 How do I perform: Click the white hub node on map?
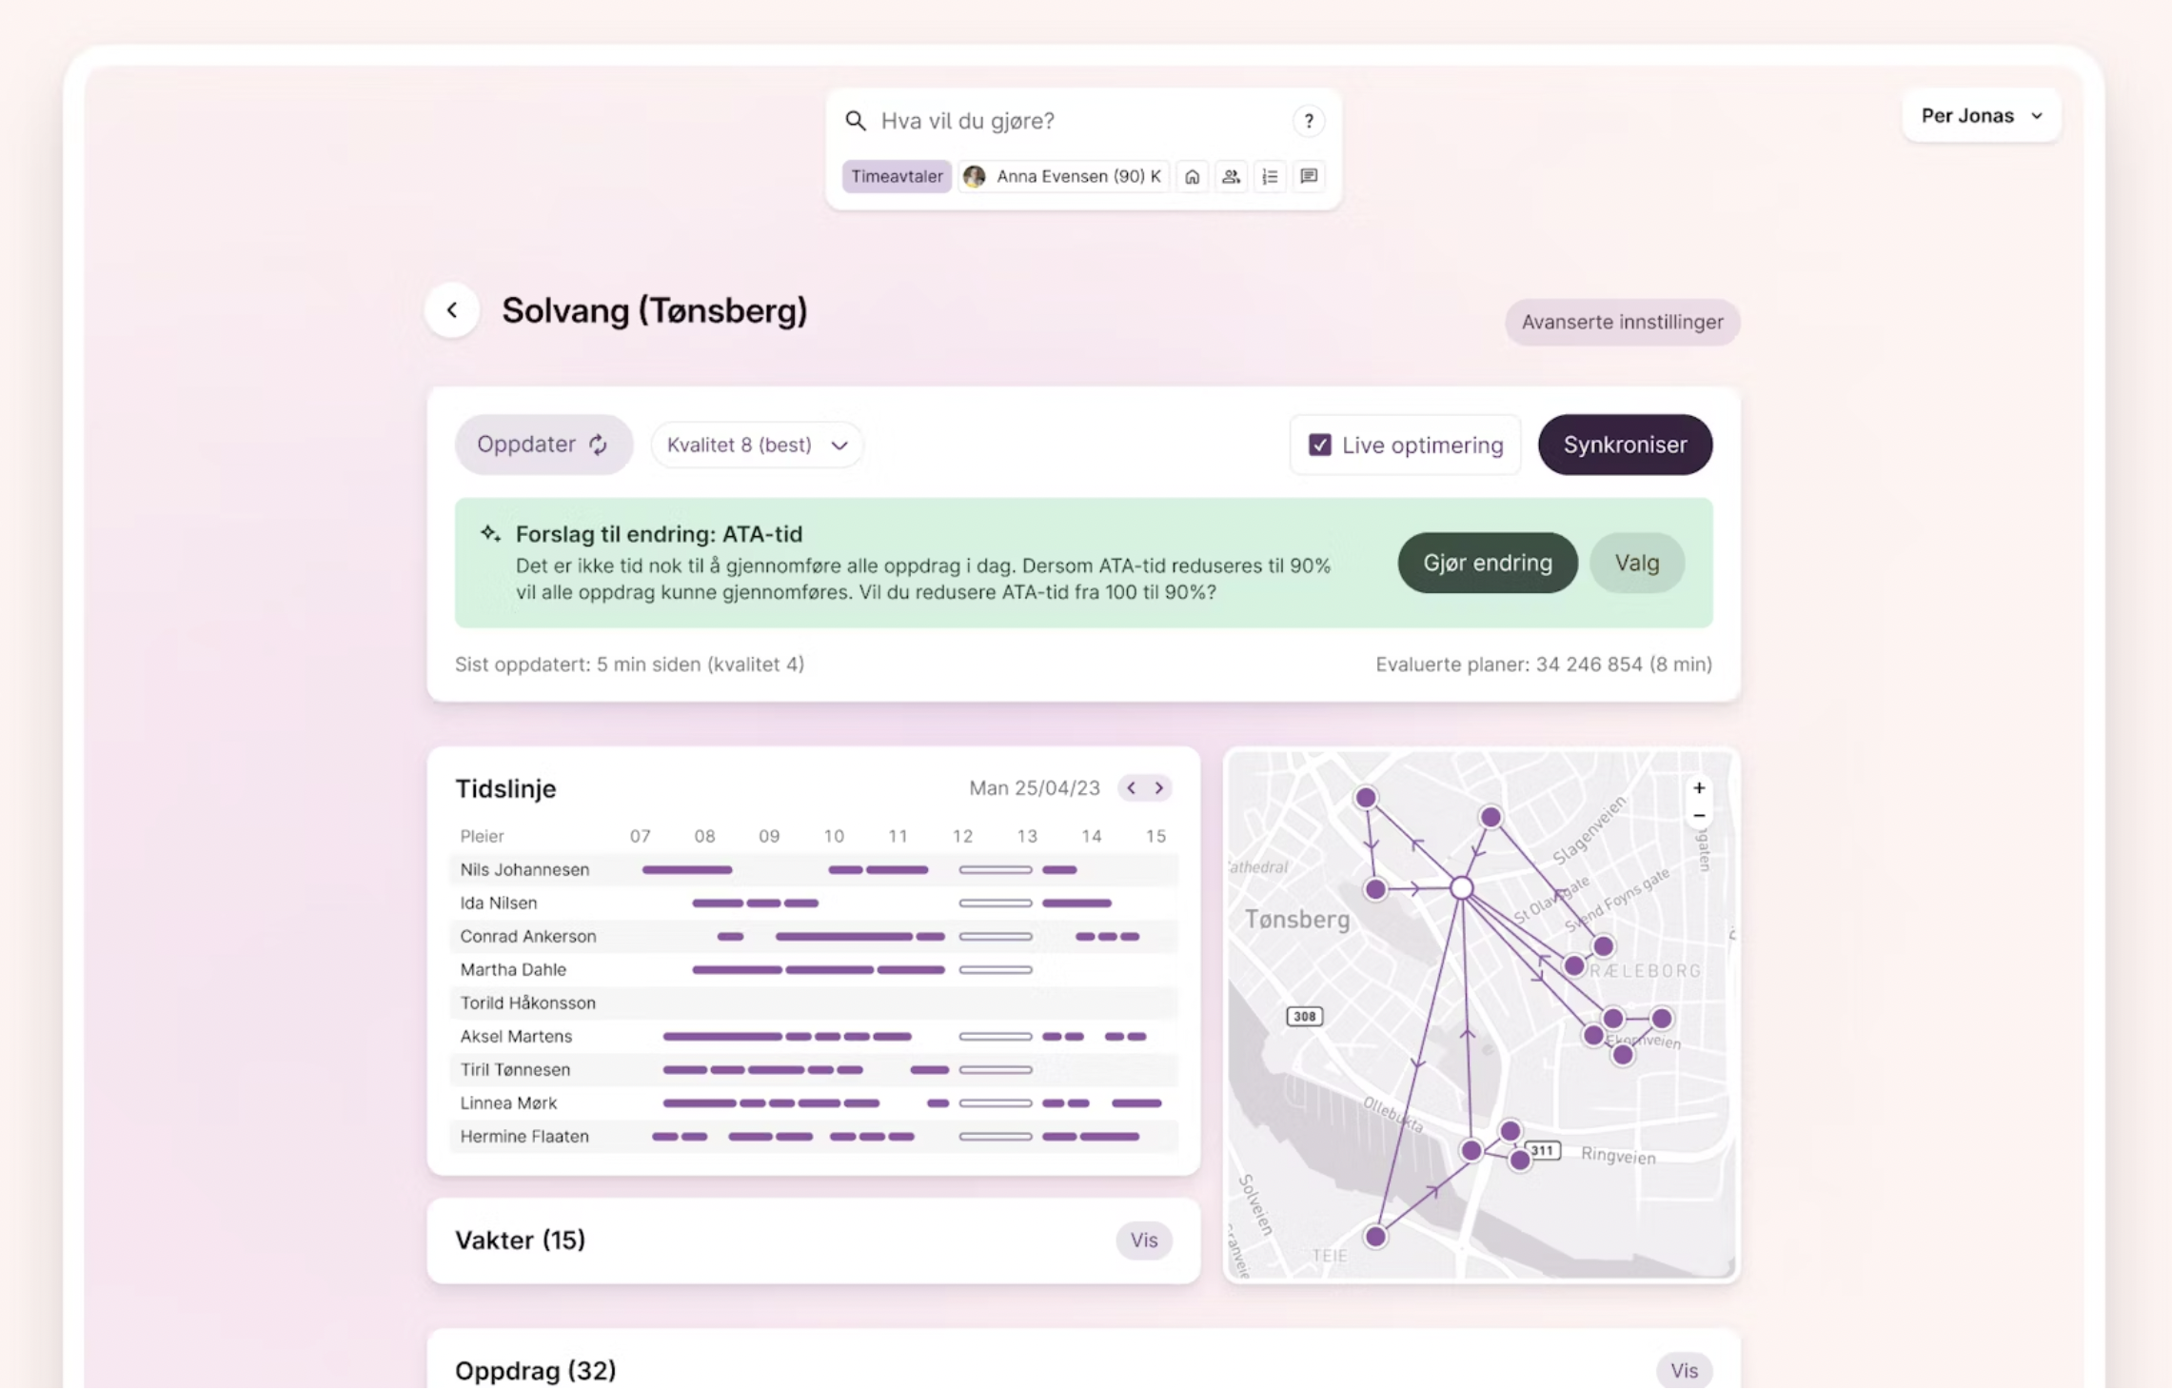coord(1461,888)
